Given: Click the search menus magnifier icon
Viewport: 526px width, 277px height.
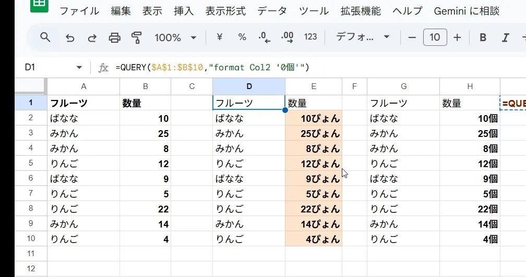Looking at the screenshot, I should click(x=45, y=37).
